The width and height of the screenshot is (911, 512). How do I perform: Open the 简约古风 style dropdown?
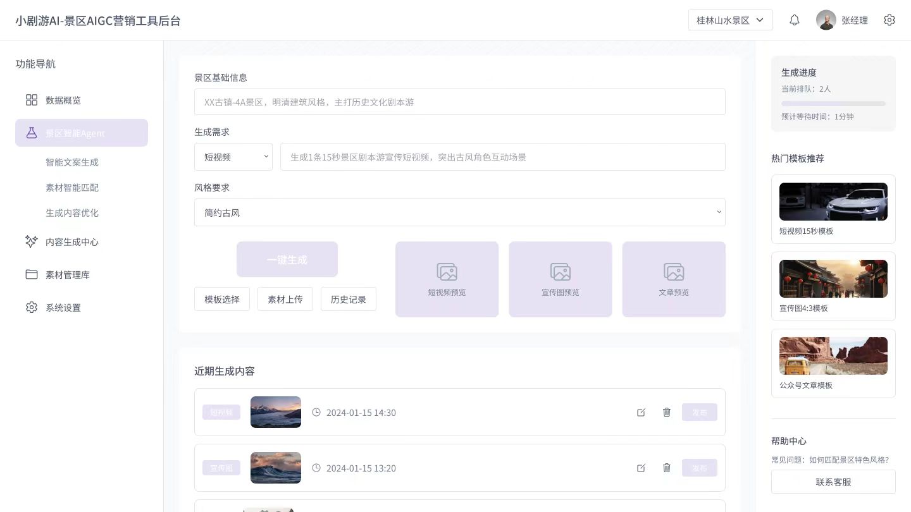(460, 212)
